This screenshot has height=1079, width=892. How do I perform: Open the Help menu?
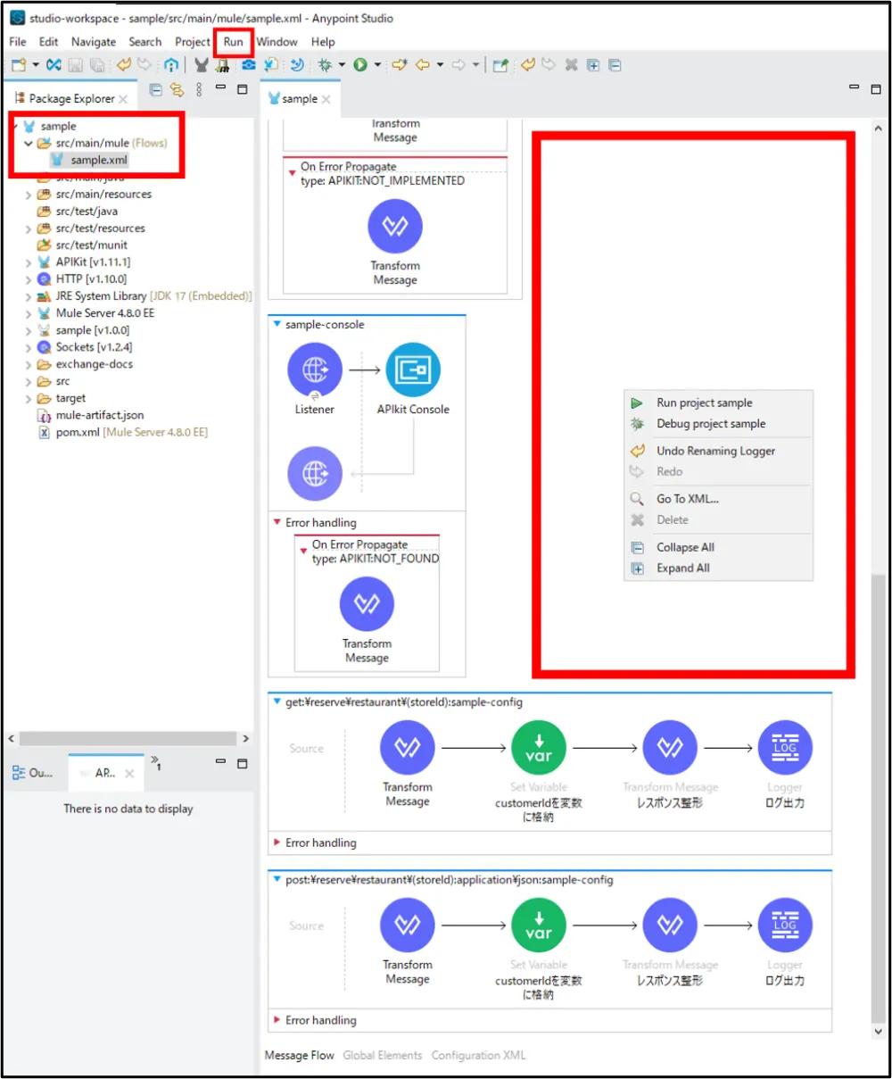323,42
